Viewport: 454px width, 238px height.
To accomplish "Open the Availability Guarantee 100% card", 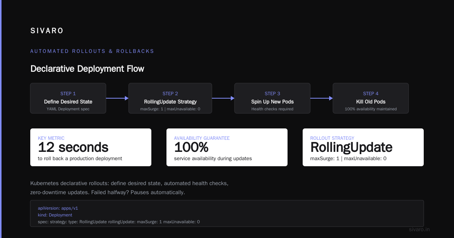I will (227, 147).
